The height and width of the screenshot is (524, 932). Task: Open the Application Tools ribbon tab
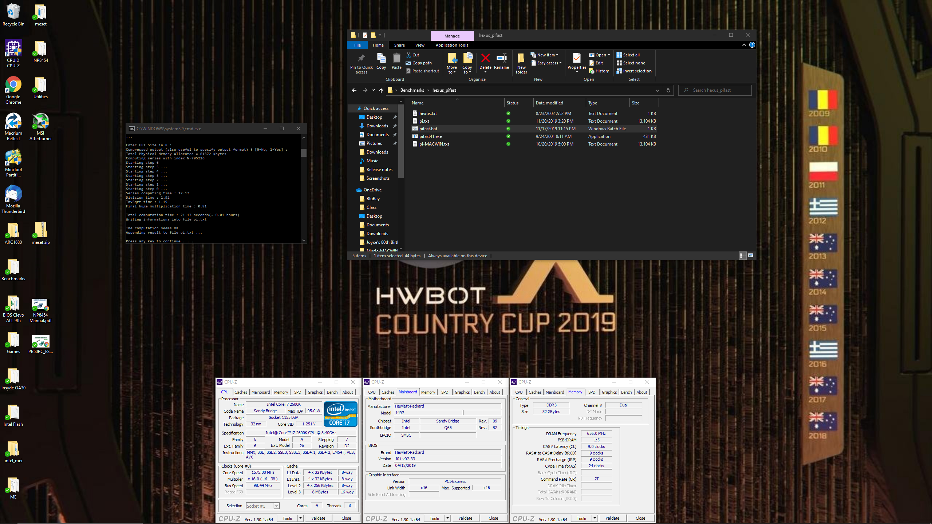coord(452,45)
